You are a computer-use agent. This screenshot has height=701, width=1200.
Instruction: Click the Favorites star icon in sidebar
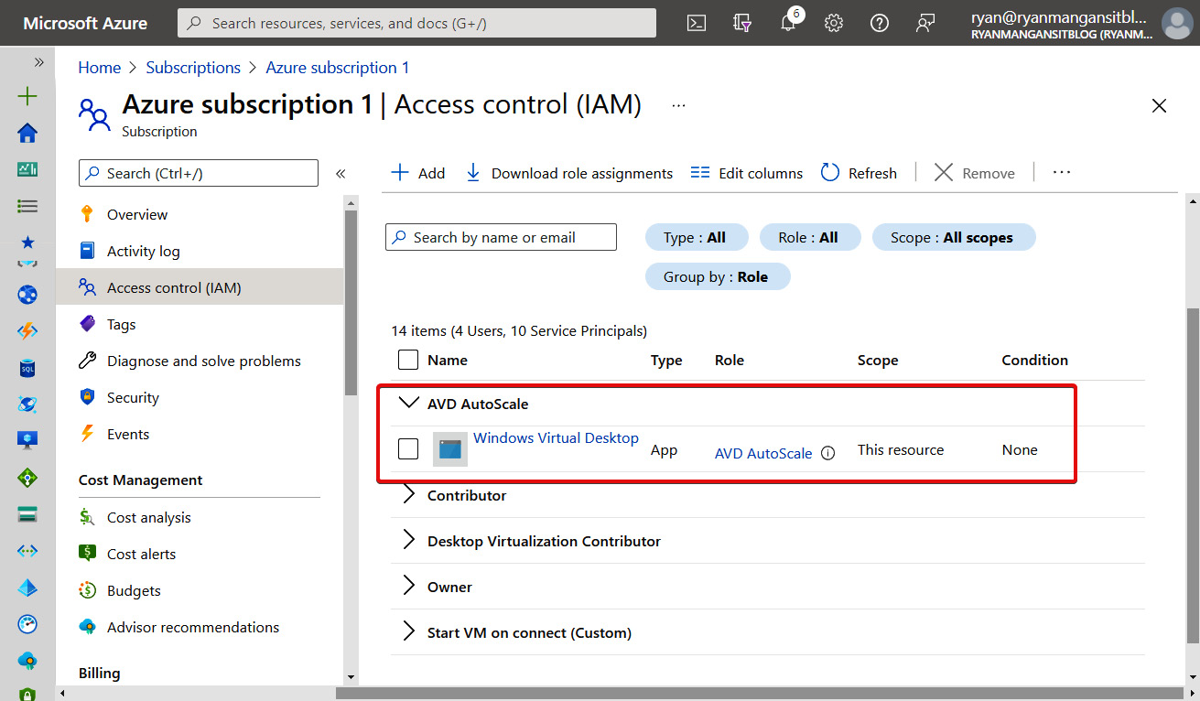27,243
